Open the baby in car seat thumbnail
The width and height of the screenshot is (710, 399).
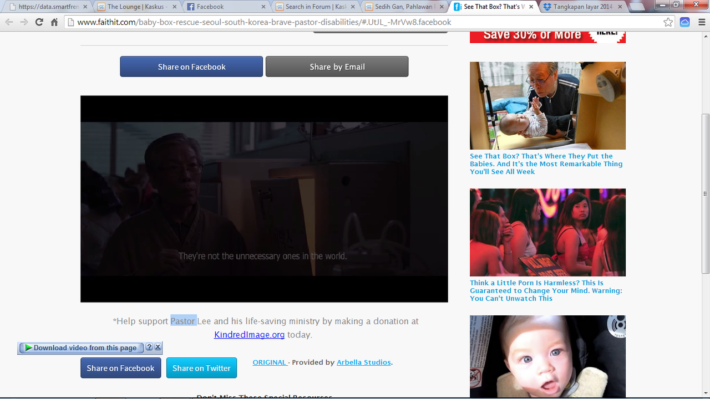(547, 356)
